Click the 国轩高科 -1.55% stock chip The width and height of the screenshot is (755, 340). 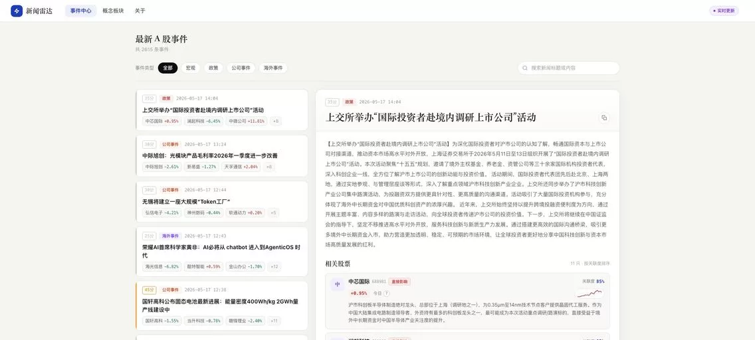[162, 321]
